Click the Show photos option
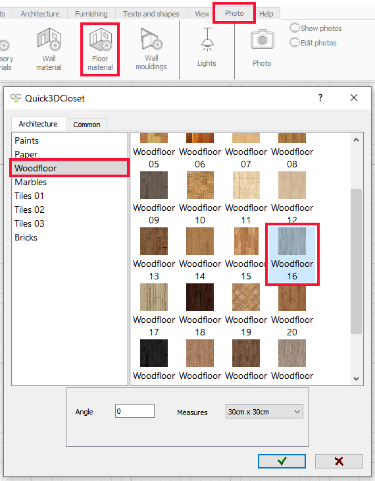 (316, 28)
